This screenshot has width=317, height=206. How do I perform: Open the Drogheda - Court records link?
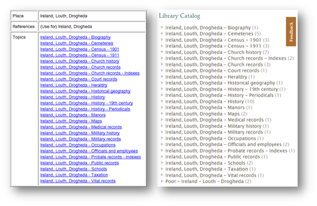[x=79, y=79]
